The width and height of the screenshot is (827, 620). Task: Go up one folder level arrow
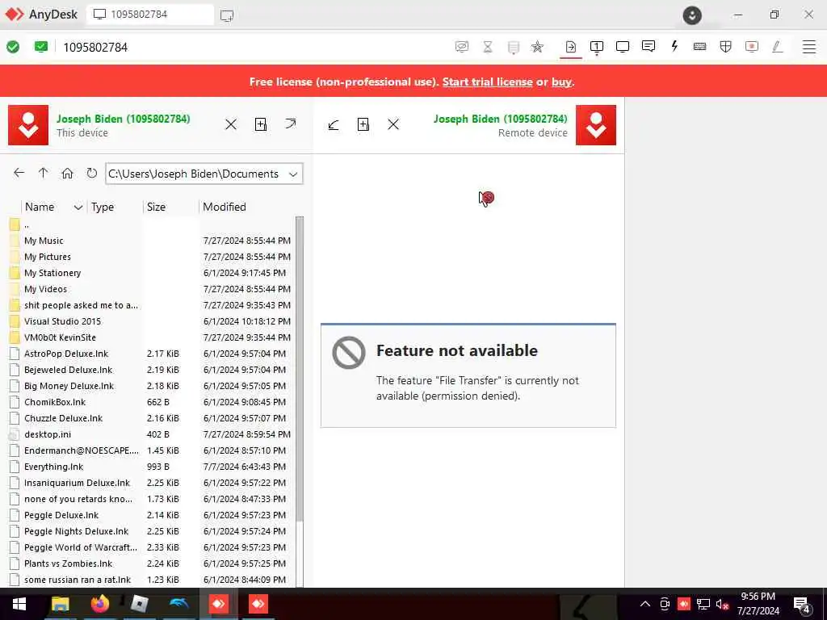(44, 173)
